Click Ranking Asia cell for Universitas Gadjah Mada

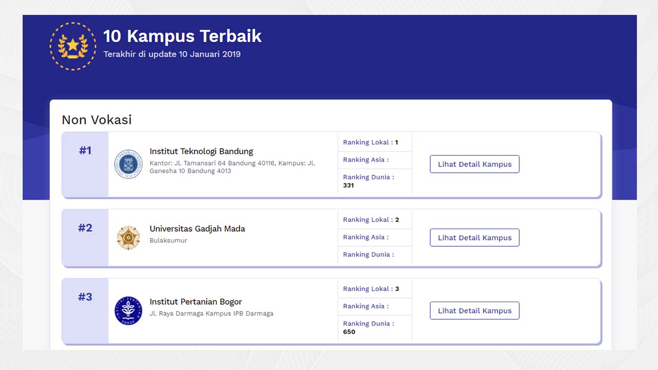point(375,237)
